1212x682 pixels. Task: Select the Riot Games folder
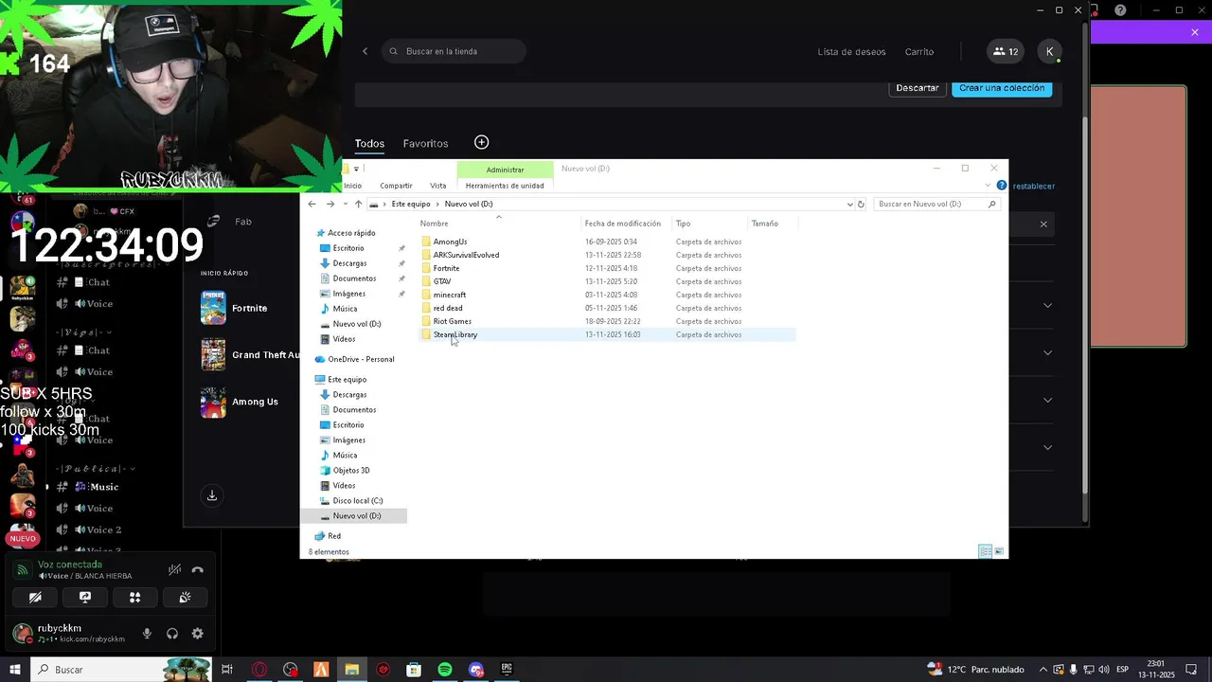[x=452, y=321]
